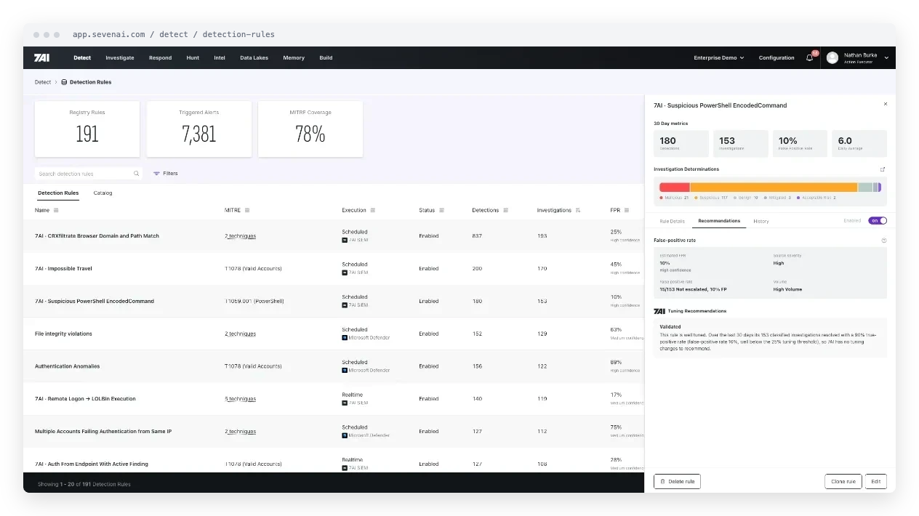The image size is (919, 516).
Task: Open the Execution column menu icon
Action: [373, 211]
